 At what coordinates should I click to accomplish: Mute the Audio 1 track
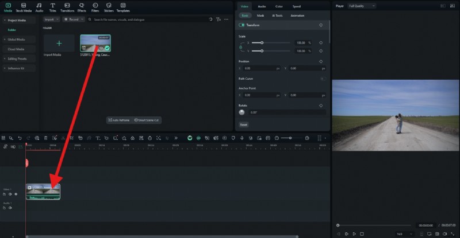[x=10, y=208]
